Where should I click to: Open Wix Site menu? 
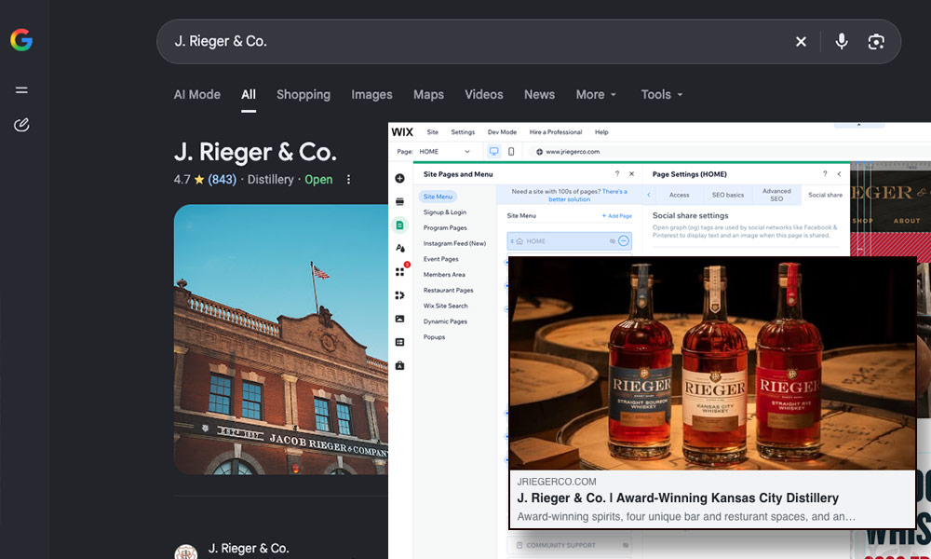pyautogui.click(x=432, y=132)
